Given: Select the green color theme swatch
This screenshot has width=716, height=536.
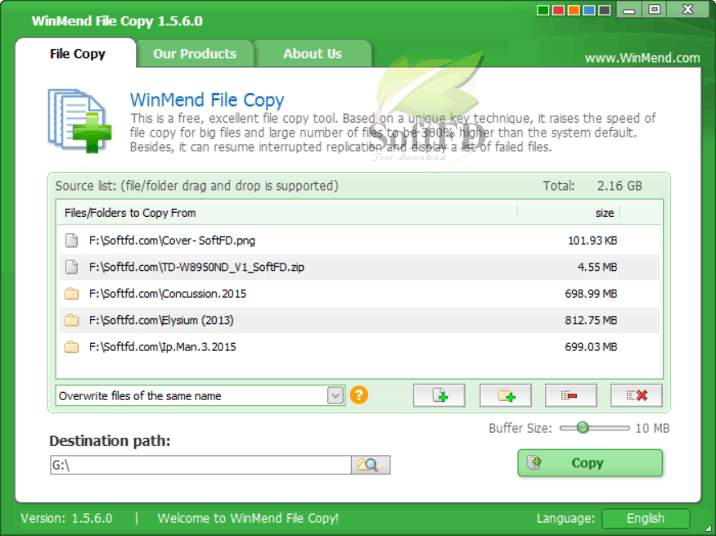Looking at the screenshot, I should 543,10.
